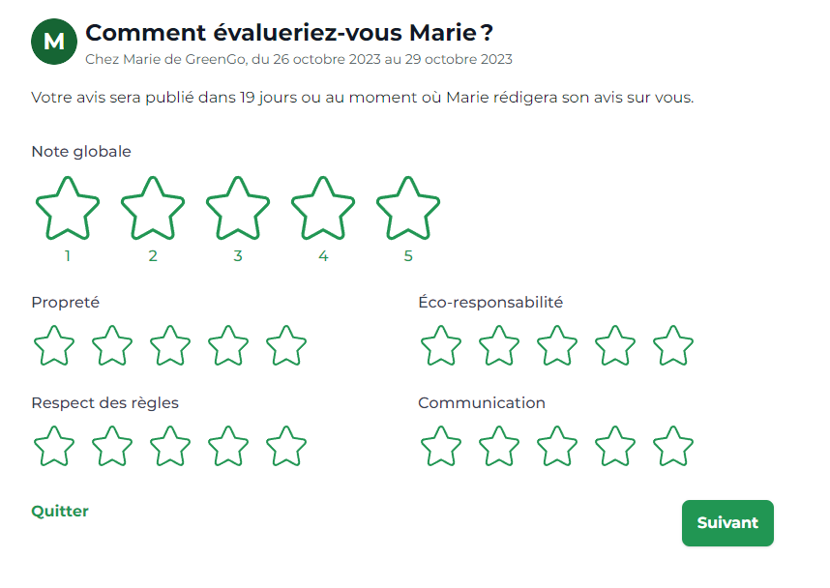
Task: Give Respect des règles five stars
Action: 286,446
